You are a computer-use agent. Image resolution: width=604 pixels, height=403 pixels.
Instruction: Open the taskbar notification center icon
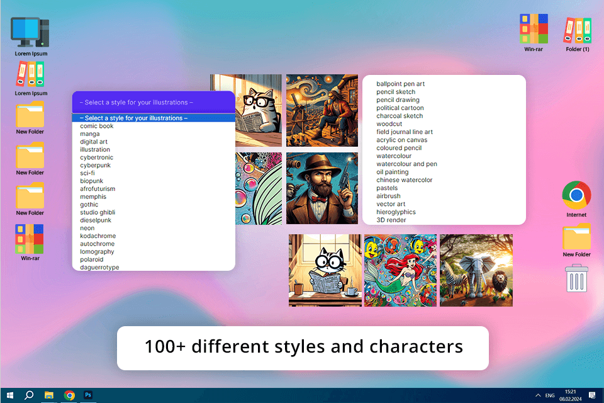click(592, 395)
